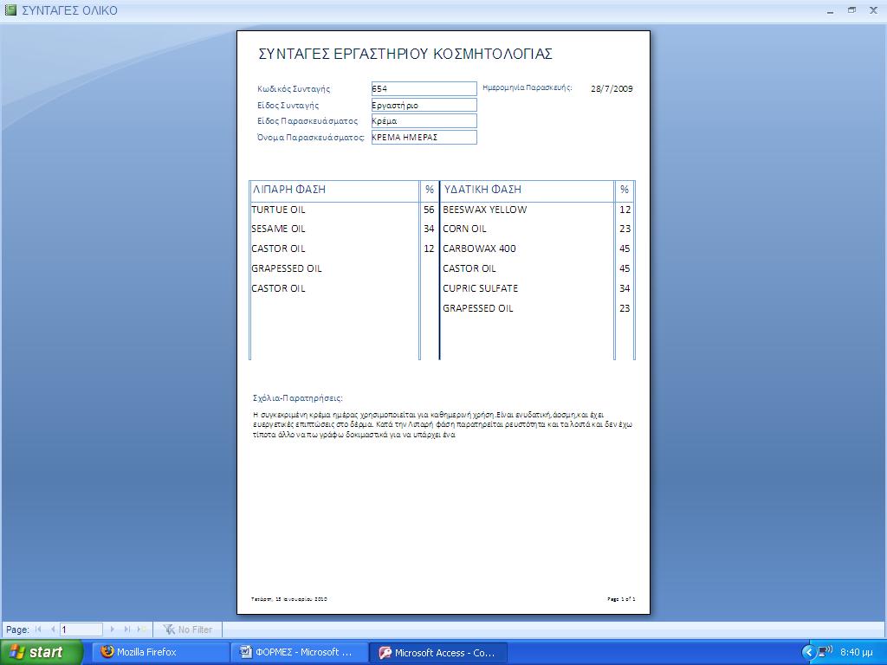Click the Σχόλια-Παρατηρήσεις label
This screenshot has height=665, width=887.
(298, 398)
